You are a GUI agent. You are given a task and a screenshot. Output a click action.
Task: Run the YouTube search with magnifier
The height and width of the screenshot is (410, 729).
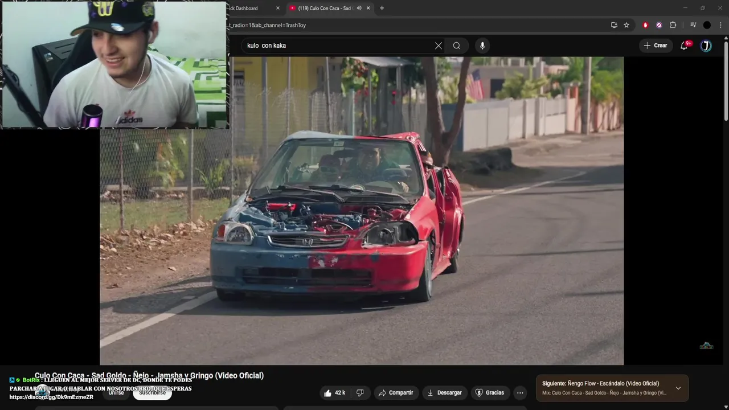pyautogui.click(x=457, y=46)
